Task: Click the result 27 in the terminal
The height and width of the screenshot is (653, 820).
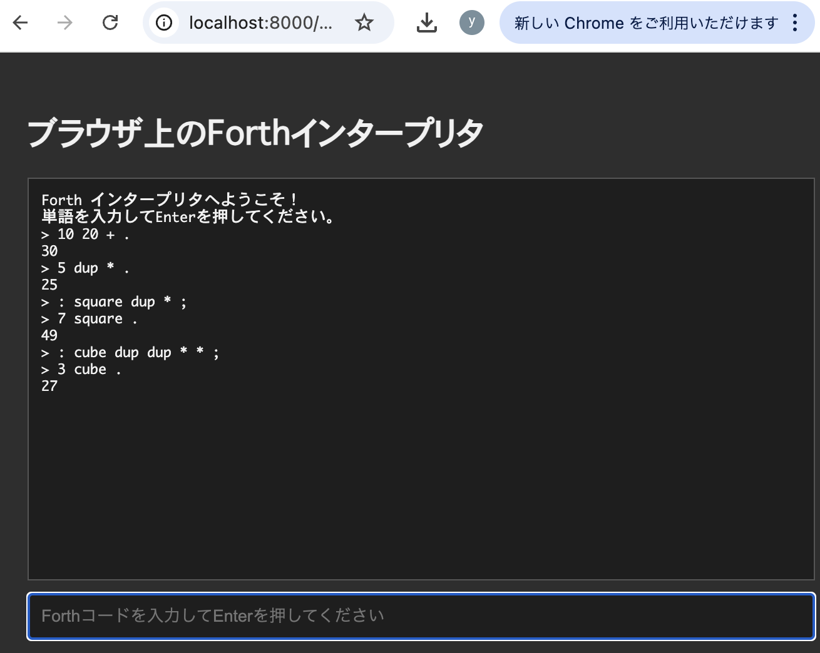Action: point(49,386)
